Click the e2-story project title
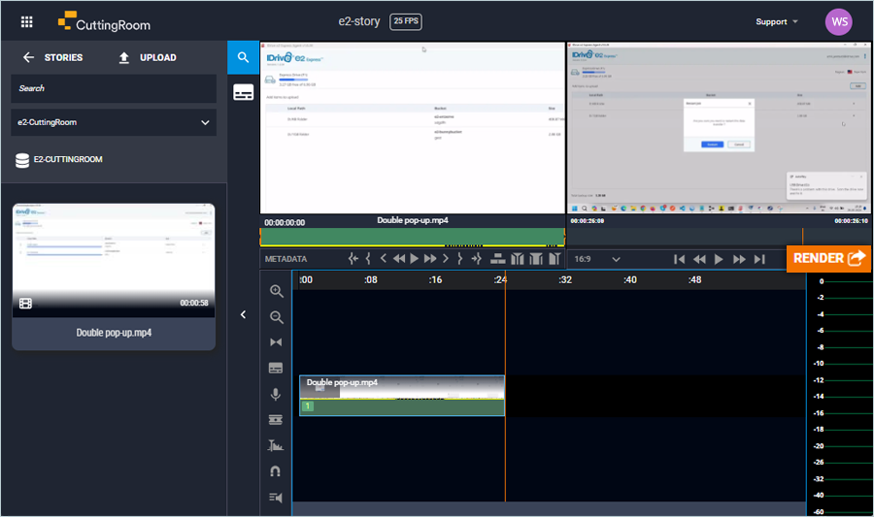Image resolution: width=874 pixels, height=517 pixels. click(359, 21)
